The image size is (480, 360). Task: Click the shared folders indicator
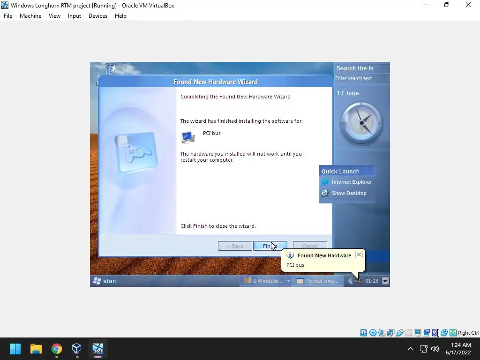click(x=408, y=333)
